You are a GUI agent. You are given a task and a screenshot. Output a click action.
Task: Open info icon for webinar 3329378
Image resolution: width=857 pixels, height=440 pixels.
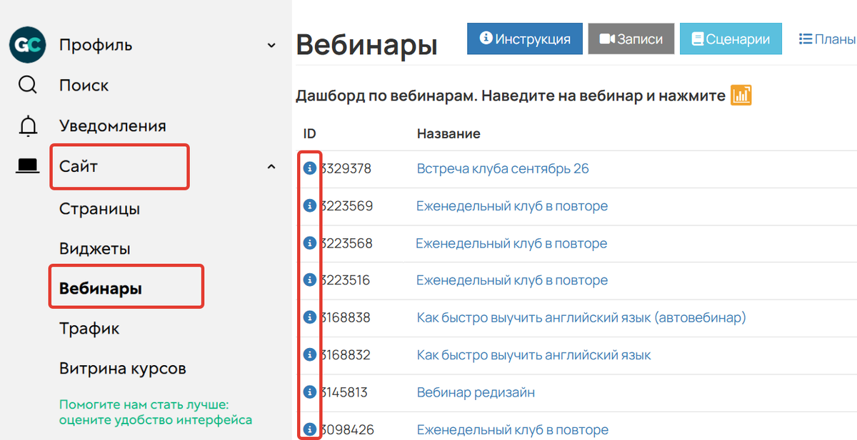pyautogui.click(x=309, y=168)
